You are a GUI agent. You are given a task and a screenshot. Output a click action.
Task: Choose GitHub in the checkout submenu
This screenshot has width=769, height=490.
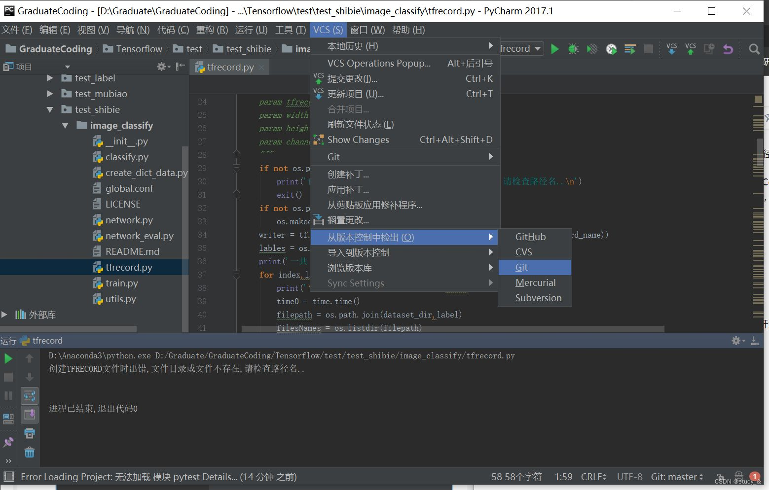pos(530,237)
